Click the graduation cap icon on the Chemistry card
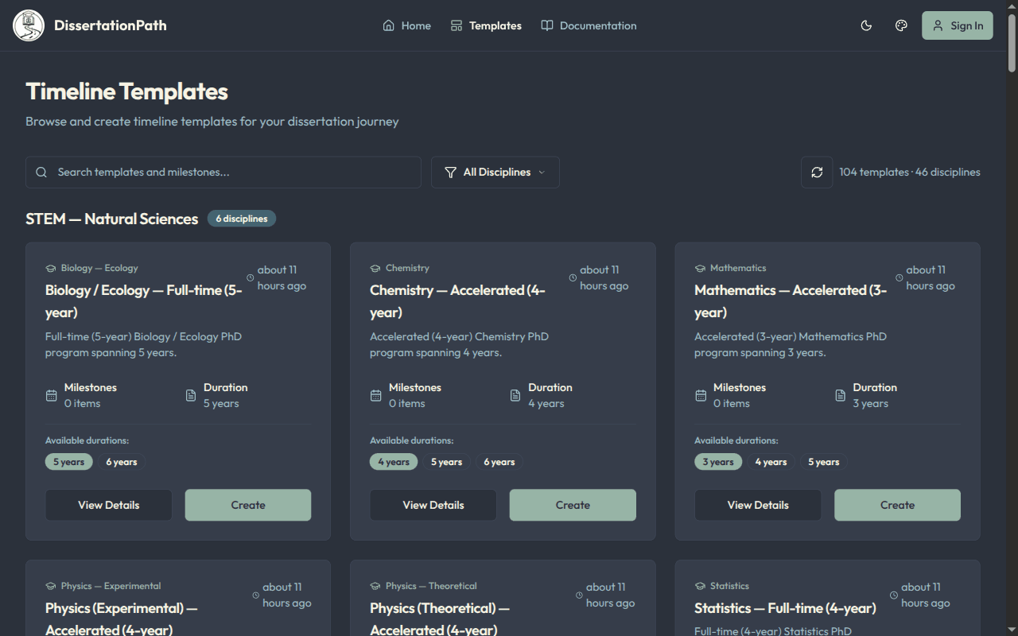The image size is (1018, 636). click(375, 268)
